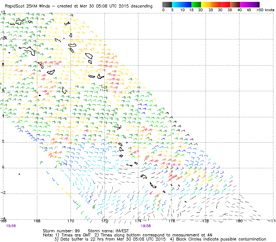Click the brown 35-40 knots legend swatch
Screen dimensions: 276x242
[235, 4]
